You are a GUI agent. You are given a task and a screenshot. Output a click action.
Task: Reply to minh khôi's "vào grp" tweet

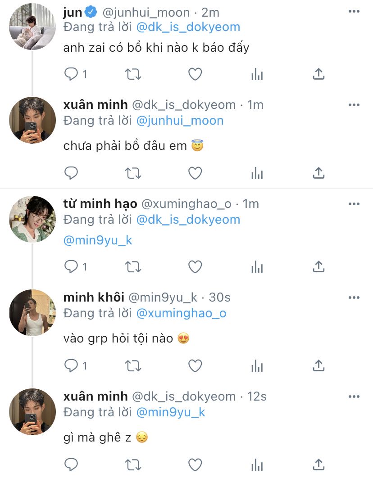[71, 366]
